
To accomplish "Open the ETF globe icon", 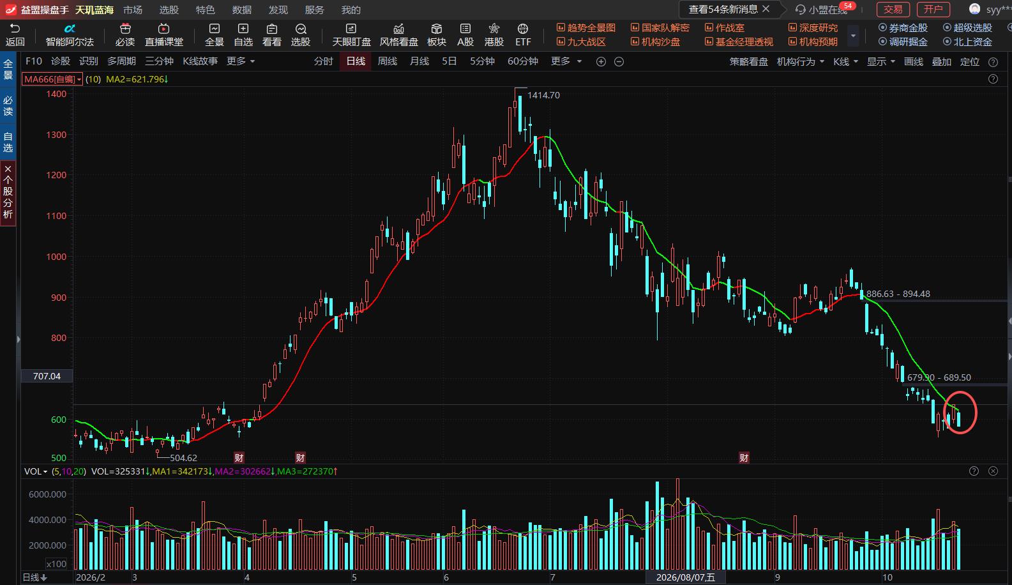I will pos(523,29).
